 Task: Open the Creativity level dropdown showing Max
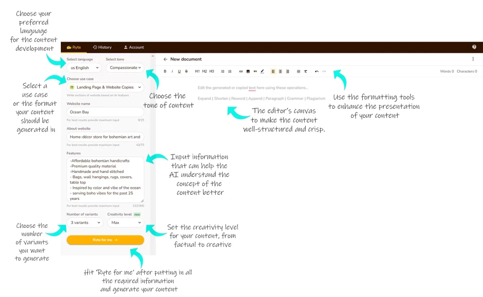tap(125, 223)
